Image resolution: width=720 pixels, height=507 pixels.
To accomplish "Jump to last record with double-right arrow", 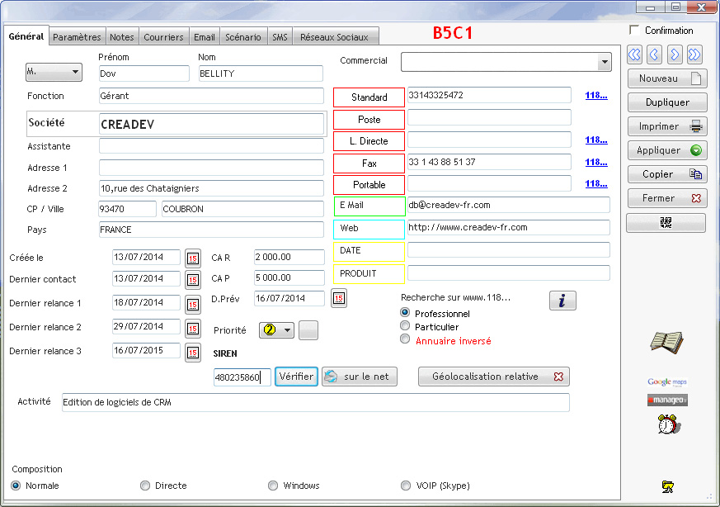I will pyautogui.click(x=694, y=54).
